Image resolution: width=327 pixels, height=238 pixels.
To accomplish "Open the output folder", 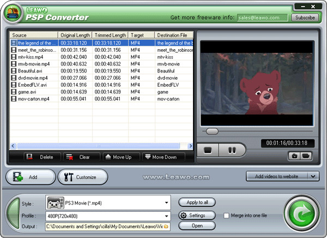I will tap(197, 225).
